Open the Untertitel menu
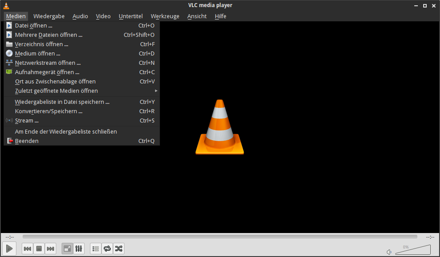 pos(131,16)
